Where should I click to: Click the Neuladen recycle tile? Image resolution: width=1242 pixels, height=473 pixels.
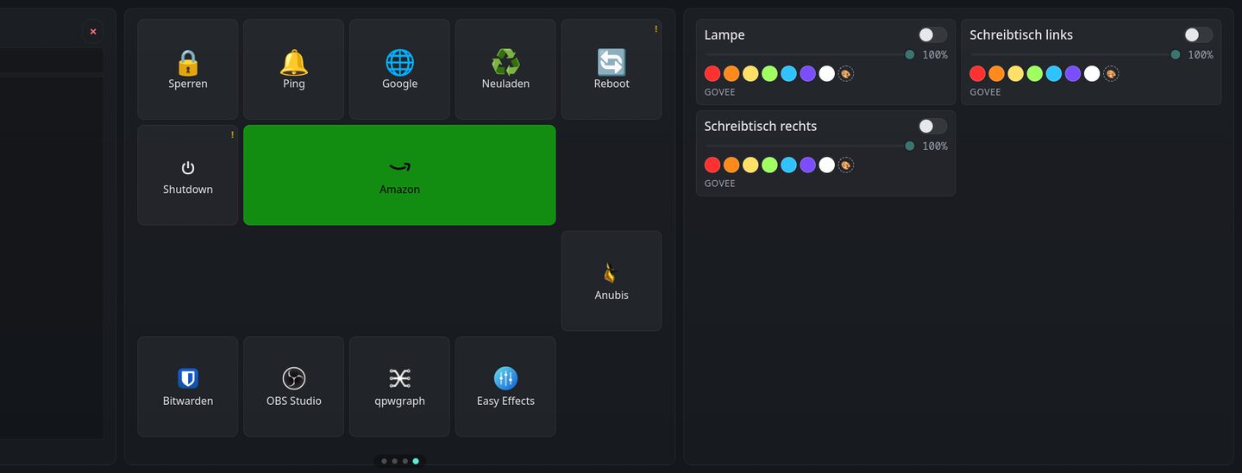point(505,69)
